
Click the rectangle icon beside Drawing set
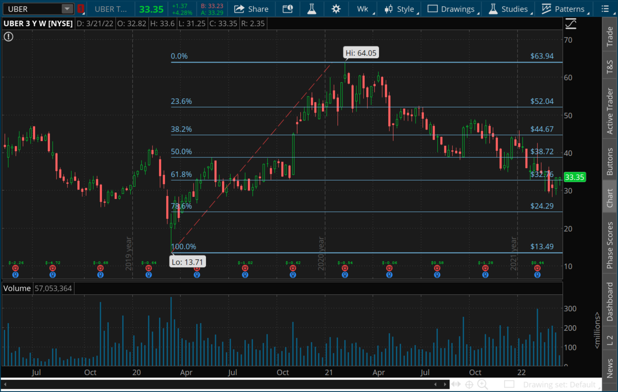tap(509, 384)
